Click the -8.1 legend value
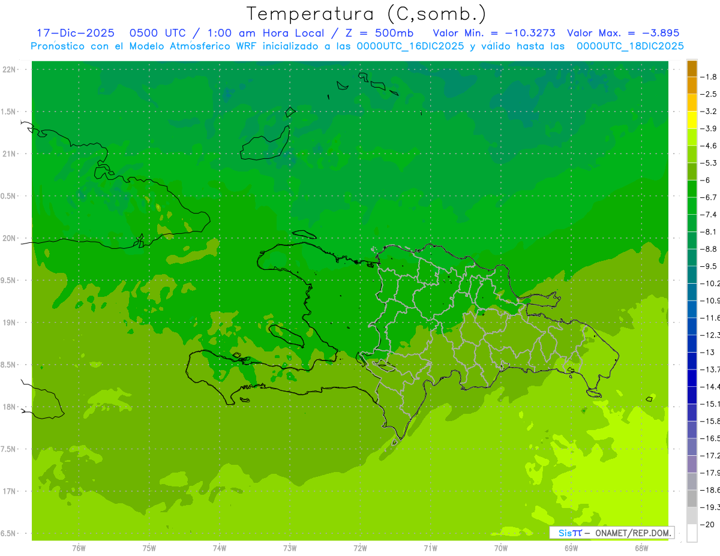This screenshot has height=556, width=720. pyautogui.click(x=710, y=232)
